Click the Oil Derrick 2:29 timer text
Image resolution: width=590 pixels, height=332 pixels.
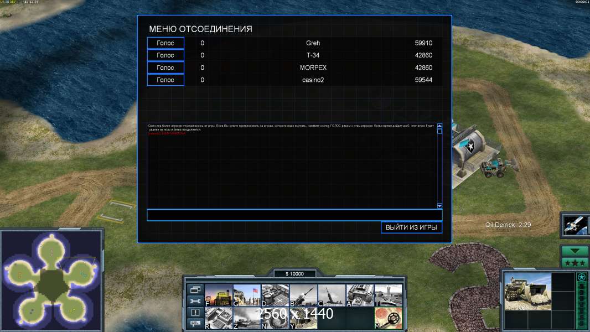click(508, 225)
